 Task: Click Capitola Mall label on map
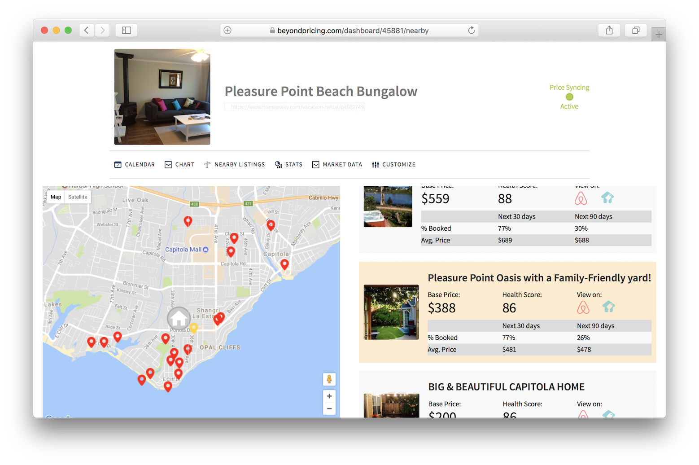[x=187, y=250]
